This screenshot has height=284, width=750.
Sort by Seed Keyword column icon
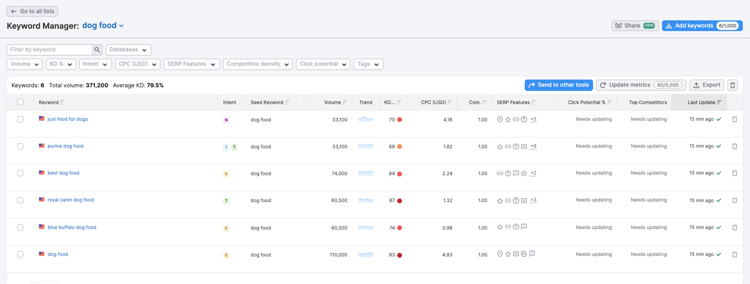(x=287, y=102)
